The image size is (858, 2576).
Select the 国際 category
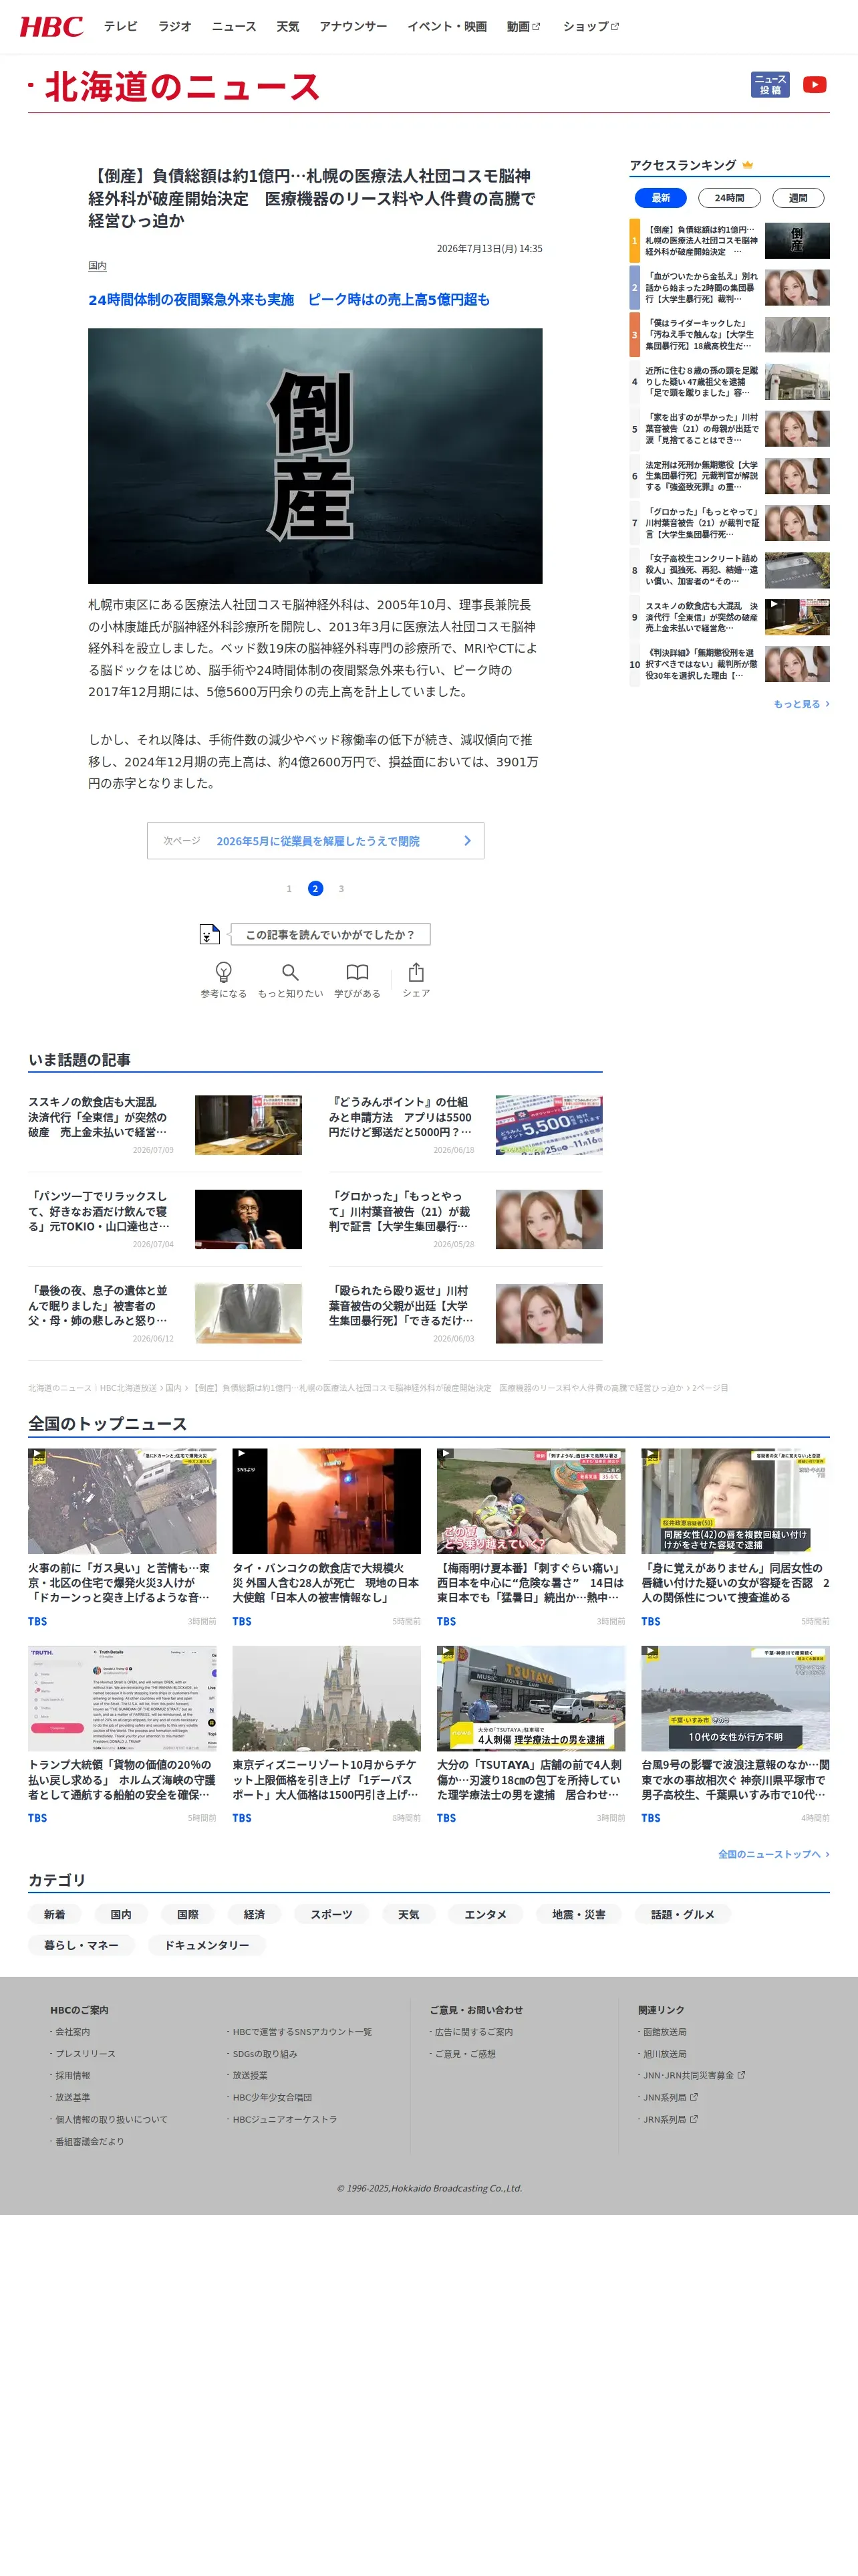click(188, 1914)
